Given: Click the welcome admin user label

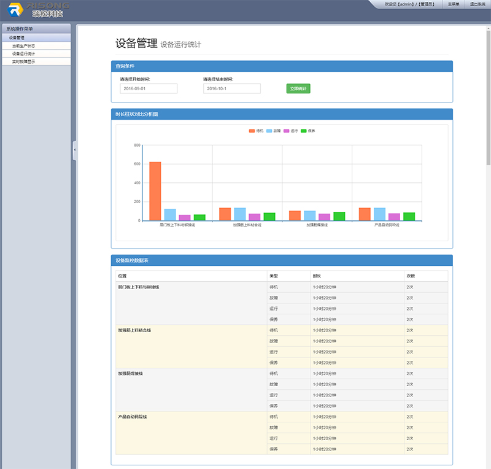Looking at the screenshot, I should 409,4.
